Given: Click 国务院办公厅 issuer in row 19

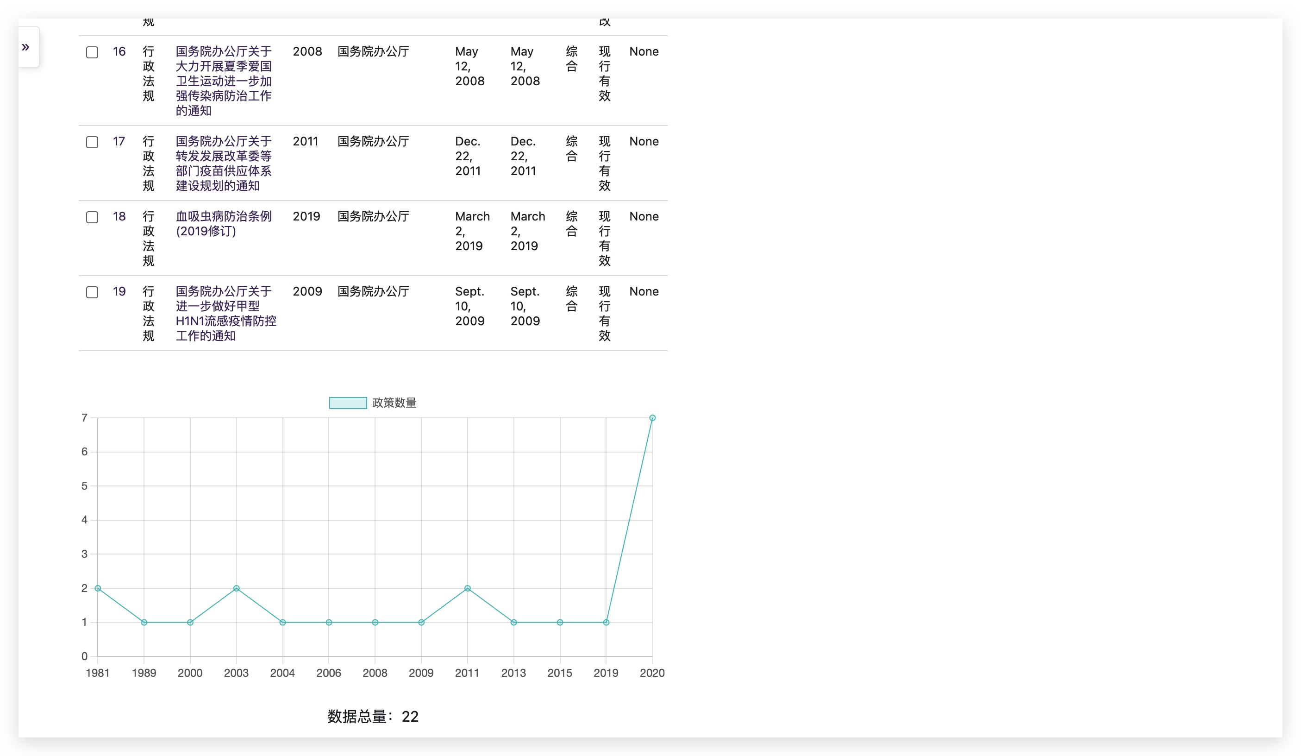Looking at the screenshot, I should click(373, 291).
